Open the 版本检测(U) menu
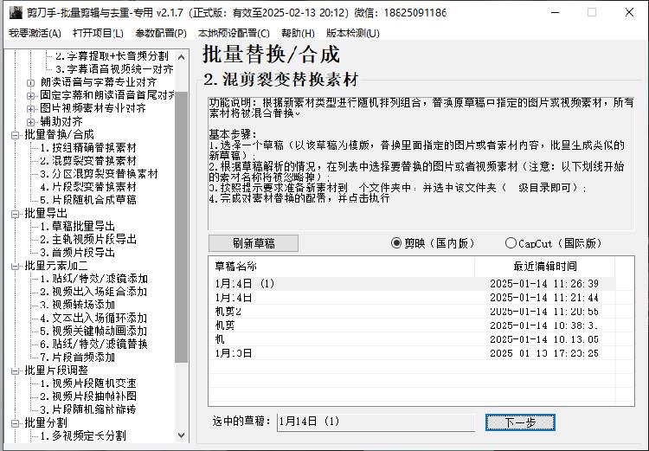The width and height of the screenshot is (649, 451). click(x=352, y=33)
